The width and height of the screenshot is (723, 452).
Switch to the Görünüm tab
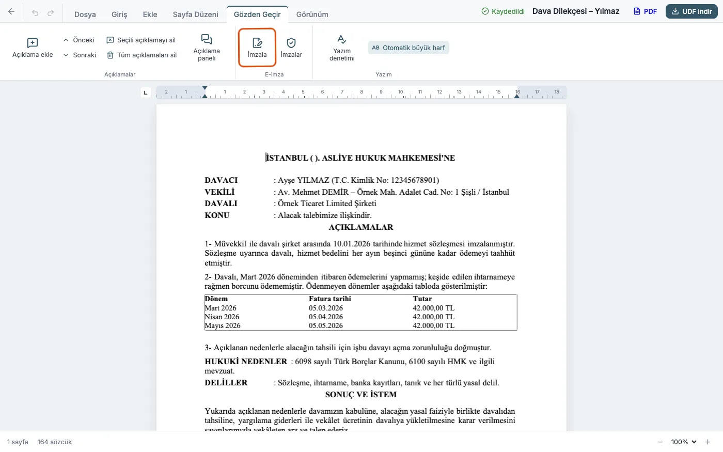[x=312, y=14]
